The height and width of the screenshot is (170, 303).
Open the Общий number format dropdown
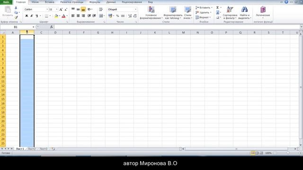pos(135,9)
